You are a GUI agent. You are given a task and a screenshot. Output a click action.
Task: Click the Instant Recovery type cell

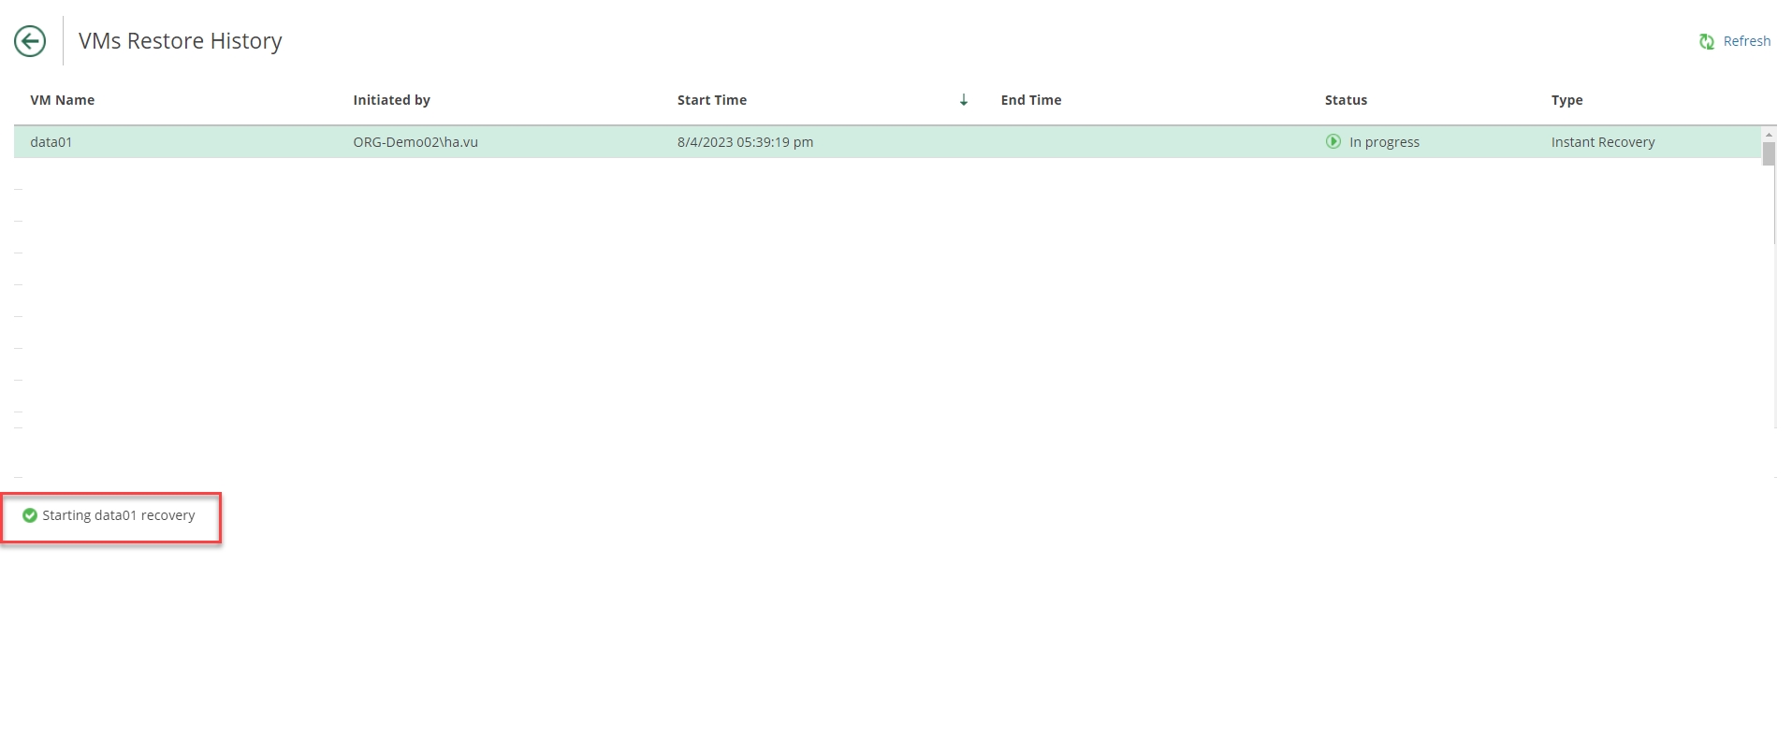coord(1602,142)
